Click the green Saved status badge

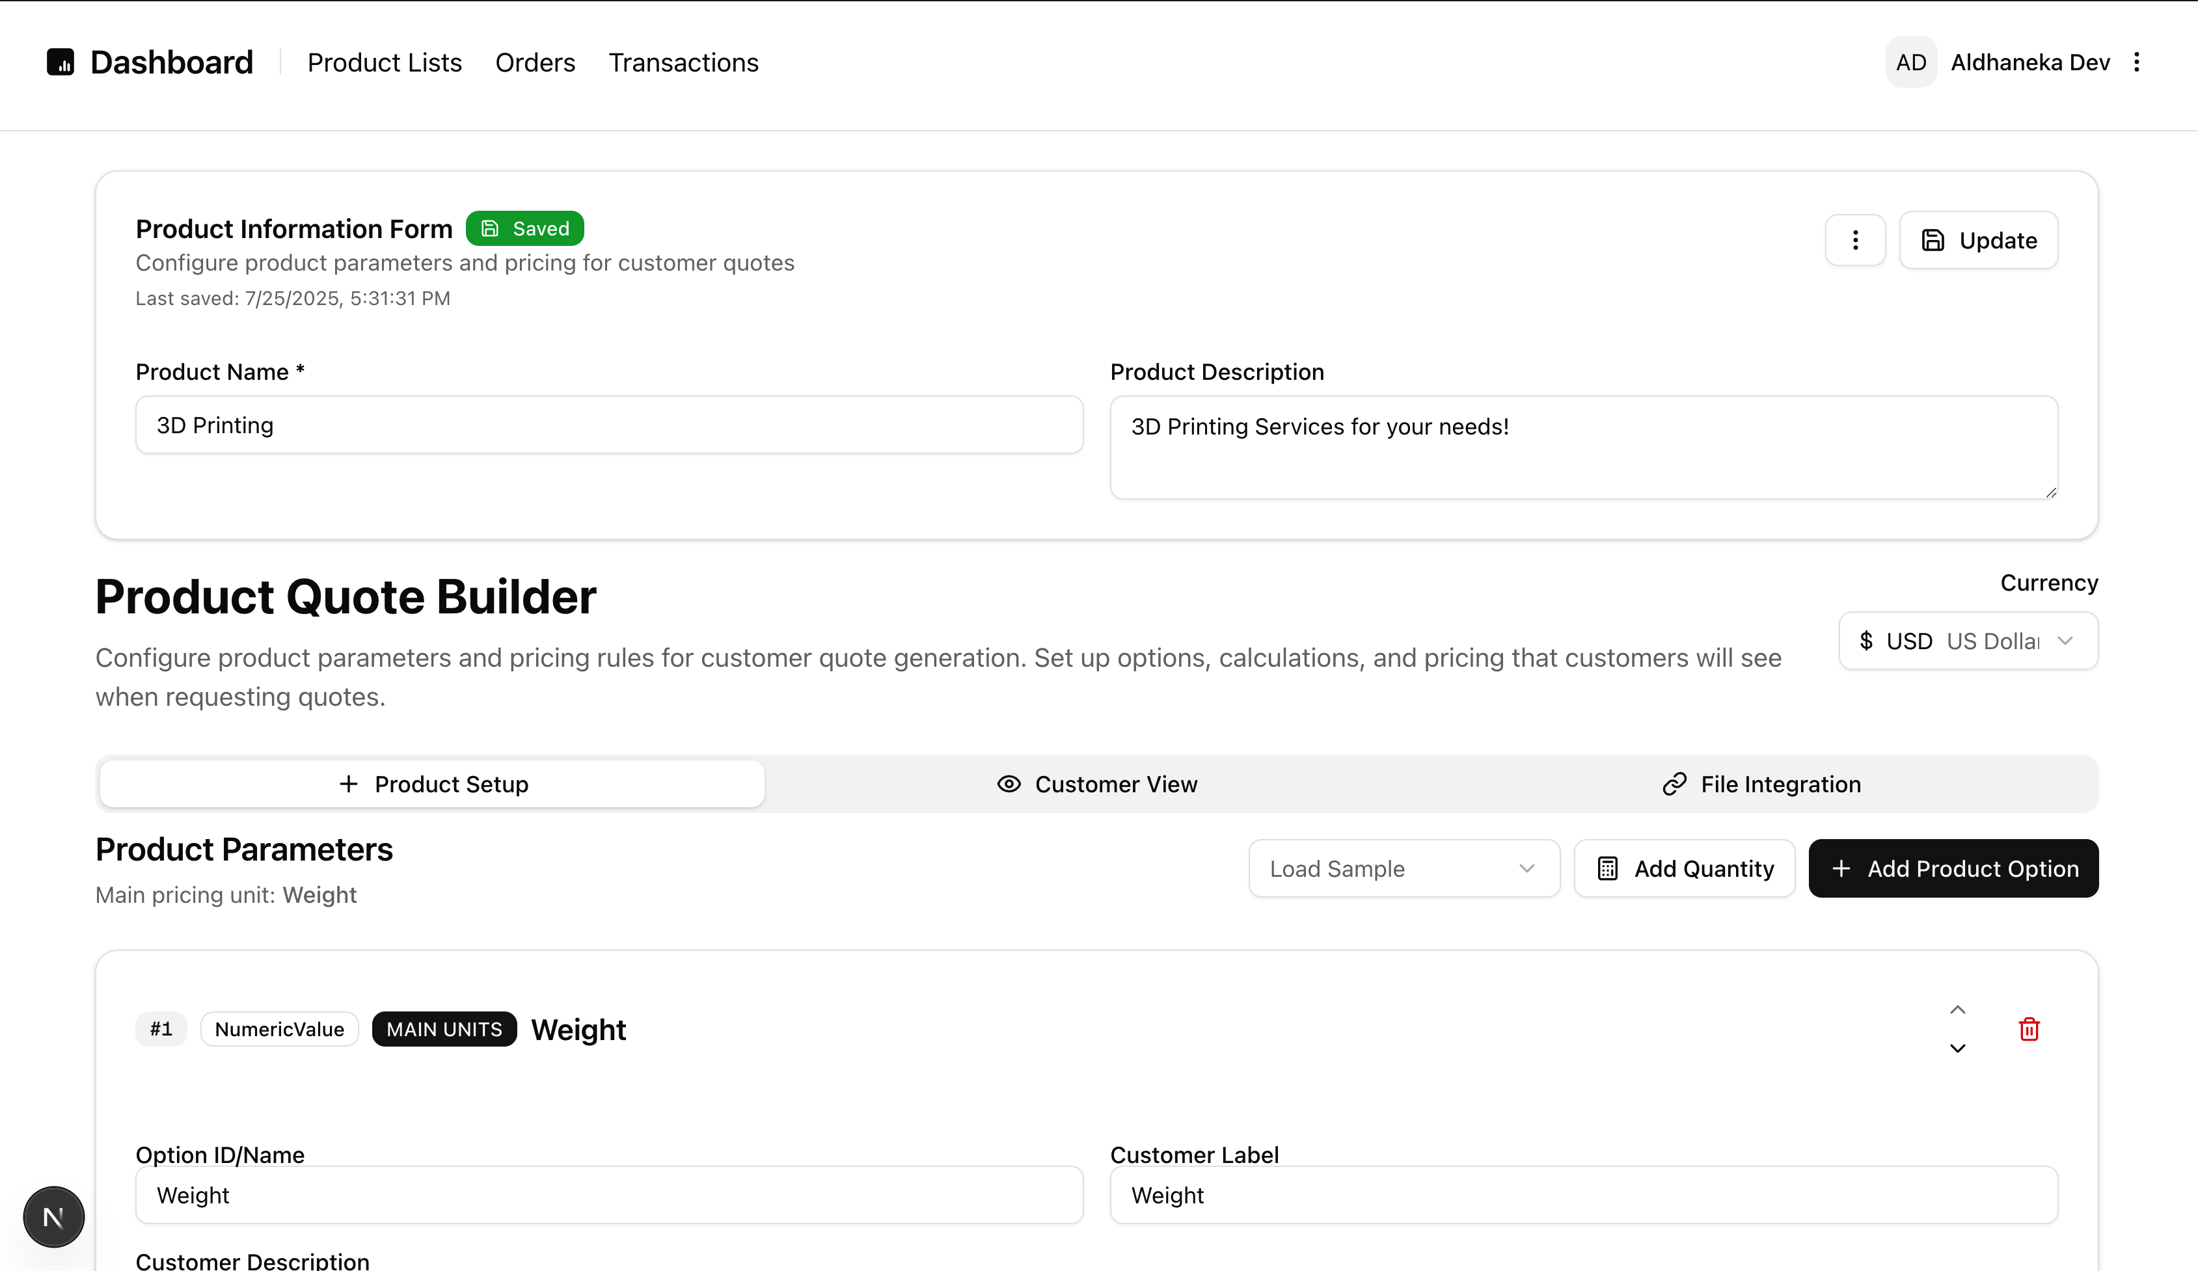(524, 228)
